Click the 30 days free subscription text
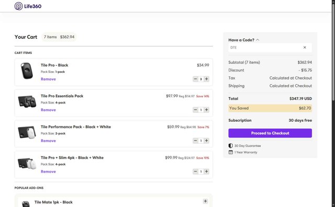The image size is (335, 207). 300,120
